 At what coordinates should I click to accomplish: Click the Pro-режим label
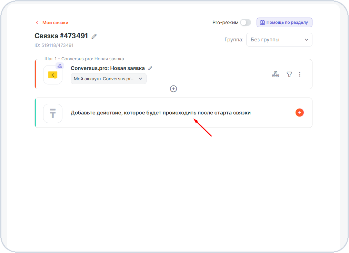pos(225,22)
